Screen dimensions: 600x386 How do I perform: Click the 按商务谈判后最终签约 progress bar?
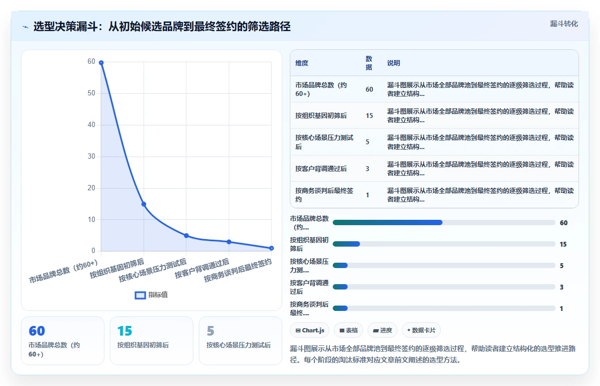tap(444, 308)
